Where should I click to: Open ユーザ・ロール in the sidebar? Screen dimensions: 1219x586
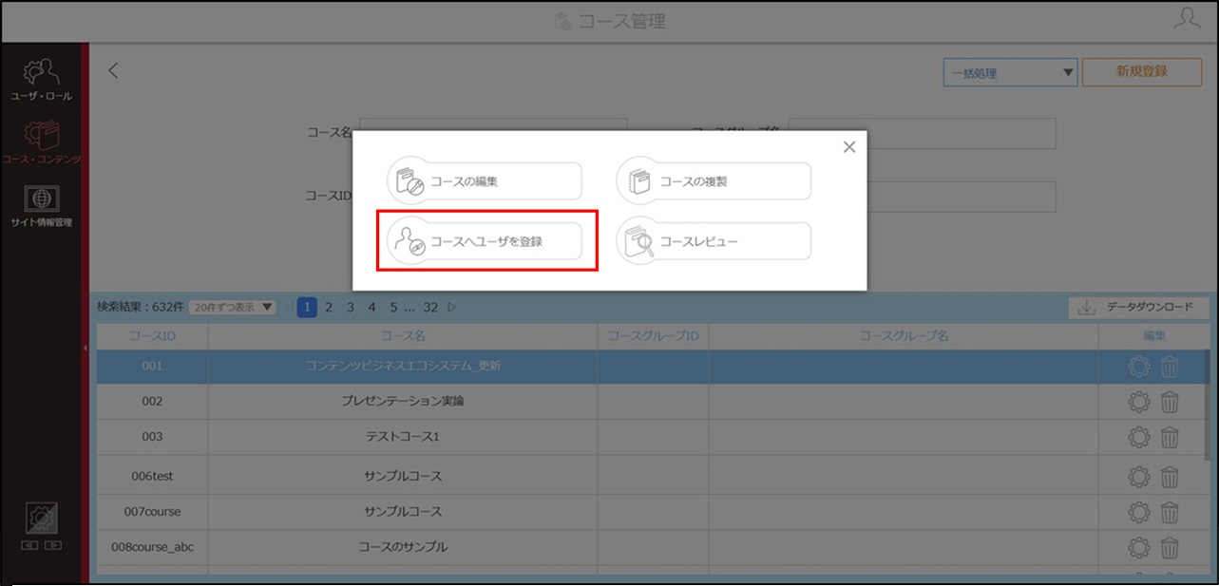point(41,81)
